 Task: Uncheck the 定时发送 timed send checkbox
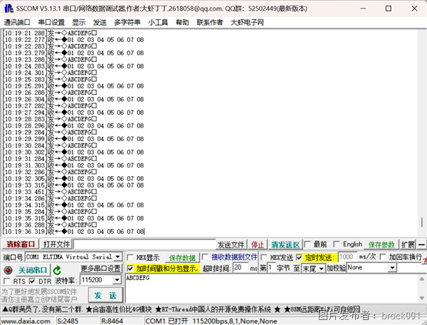300,257
